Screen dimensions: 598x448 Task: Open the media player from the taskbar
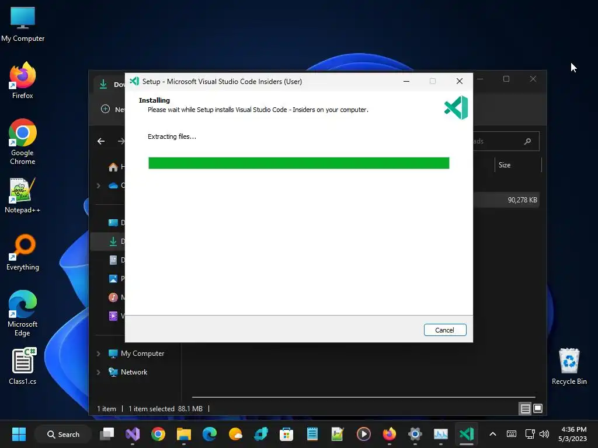pyautogui.click(x=363, y=434)
